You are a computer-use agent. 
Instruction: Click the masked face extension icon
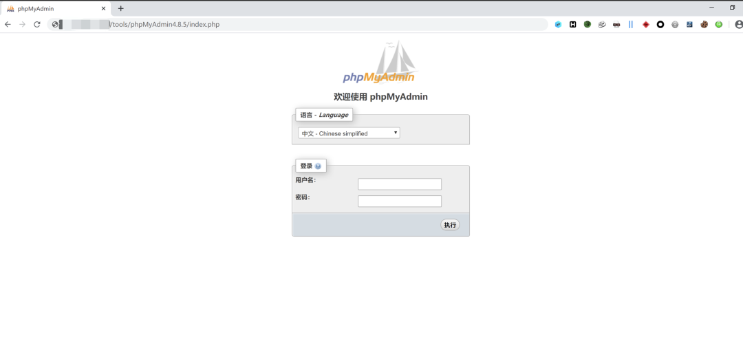616,24
